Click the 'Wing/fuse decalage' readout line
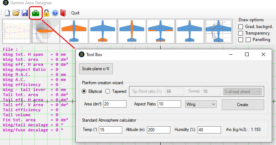 tap(33, 130)
